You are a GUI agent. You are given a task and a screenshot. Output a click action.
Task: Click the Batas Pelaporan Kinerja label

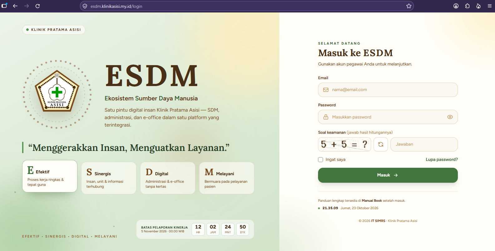[x=164, y=227]
